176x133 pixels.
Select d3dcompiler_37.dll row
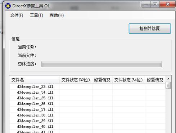[87, 109]
